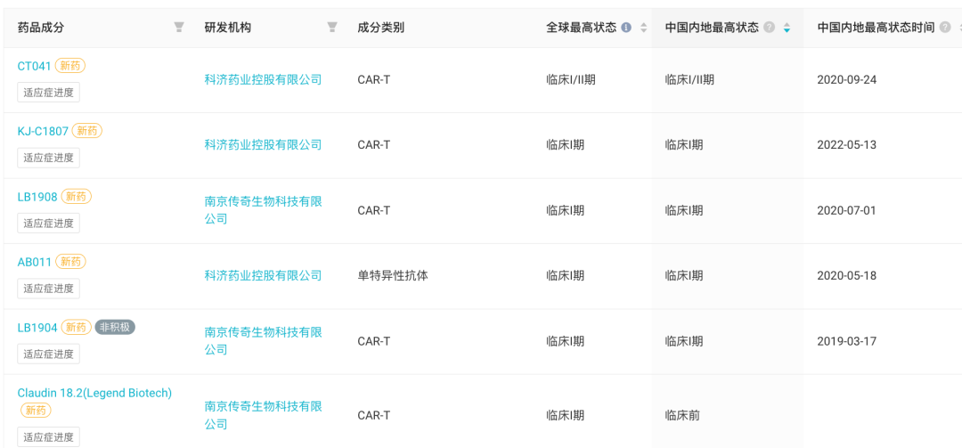962x448 pixels.
Task: Open 科济药业控股有限公司 link in CT041 row
Action: pos(263,79)
